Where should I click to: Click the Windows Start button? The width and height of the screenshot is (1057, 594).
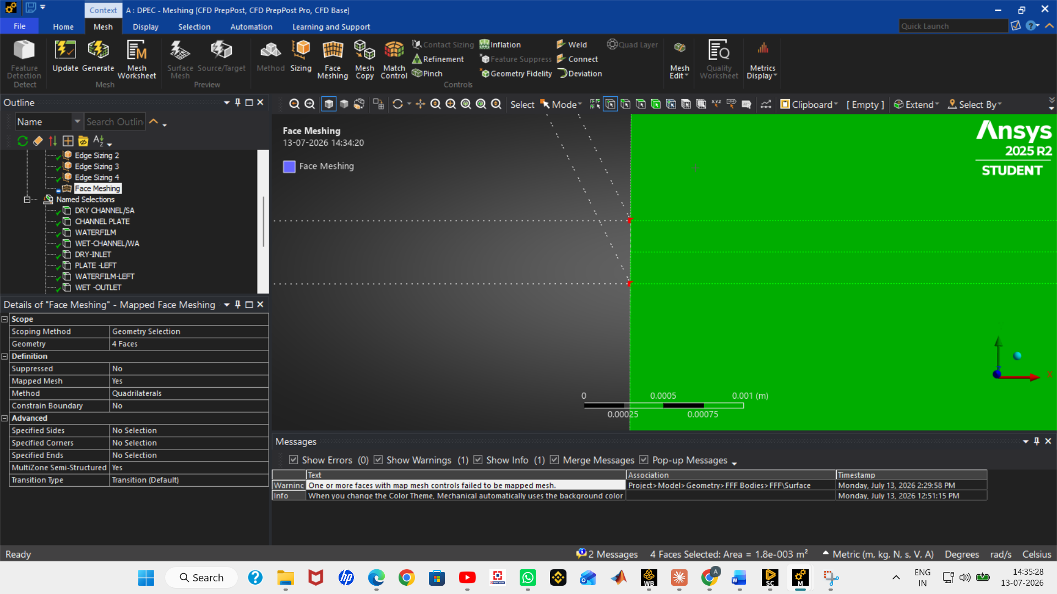[x=146, y=577]
